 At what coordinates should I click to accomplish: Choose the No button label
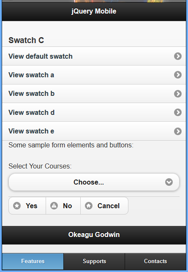coord(67,206)
